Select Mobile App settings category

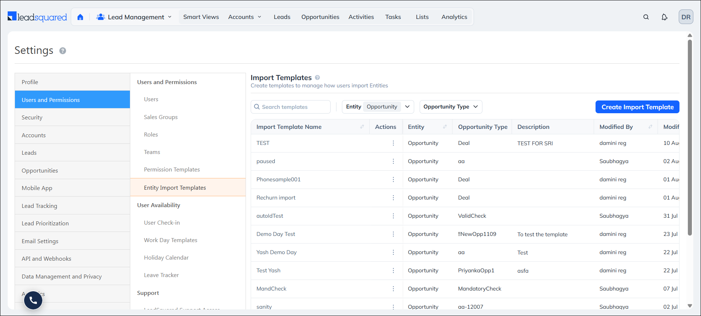pos(72,188)
